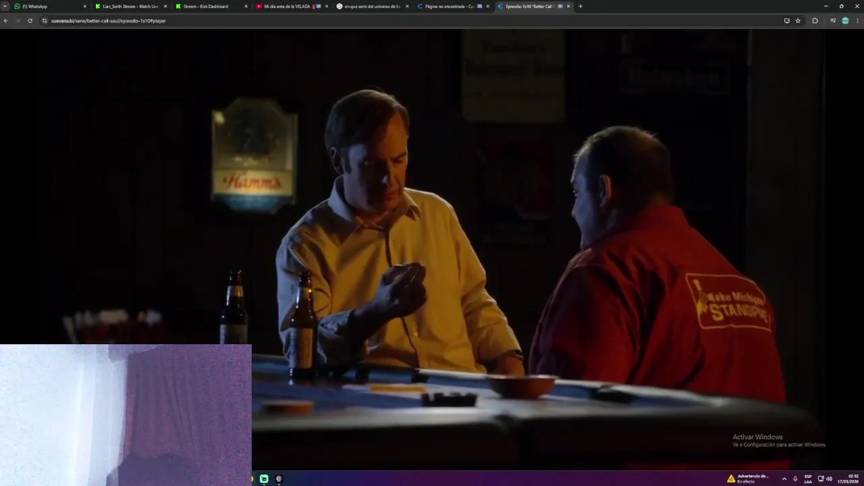864x486 pixels.
Task: Close the Mi día ante de la VELADA tab
Action: point(327,6)
